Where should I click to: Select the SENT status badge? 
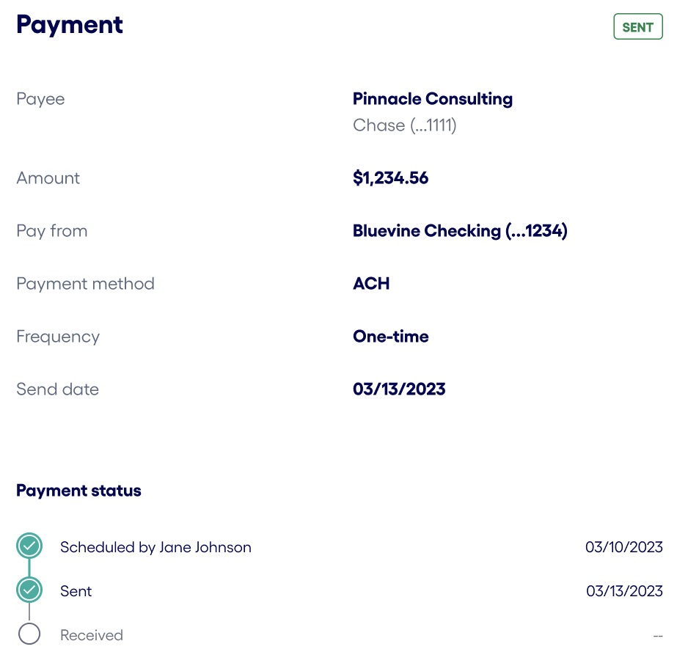click(637, 26)
